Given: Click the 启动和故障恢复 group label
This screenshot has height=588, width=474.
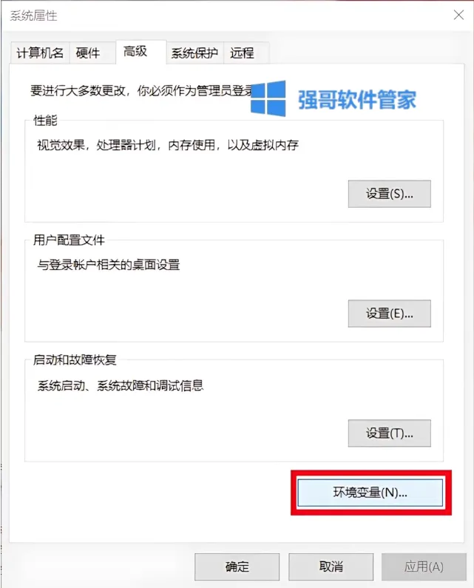Looking at the screenshot, I should 75,360.
